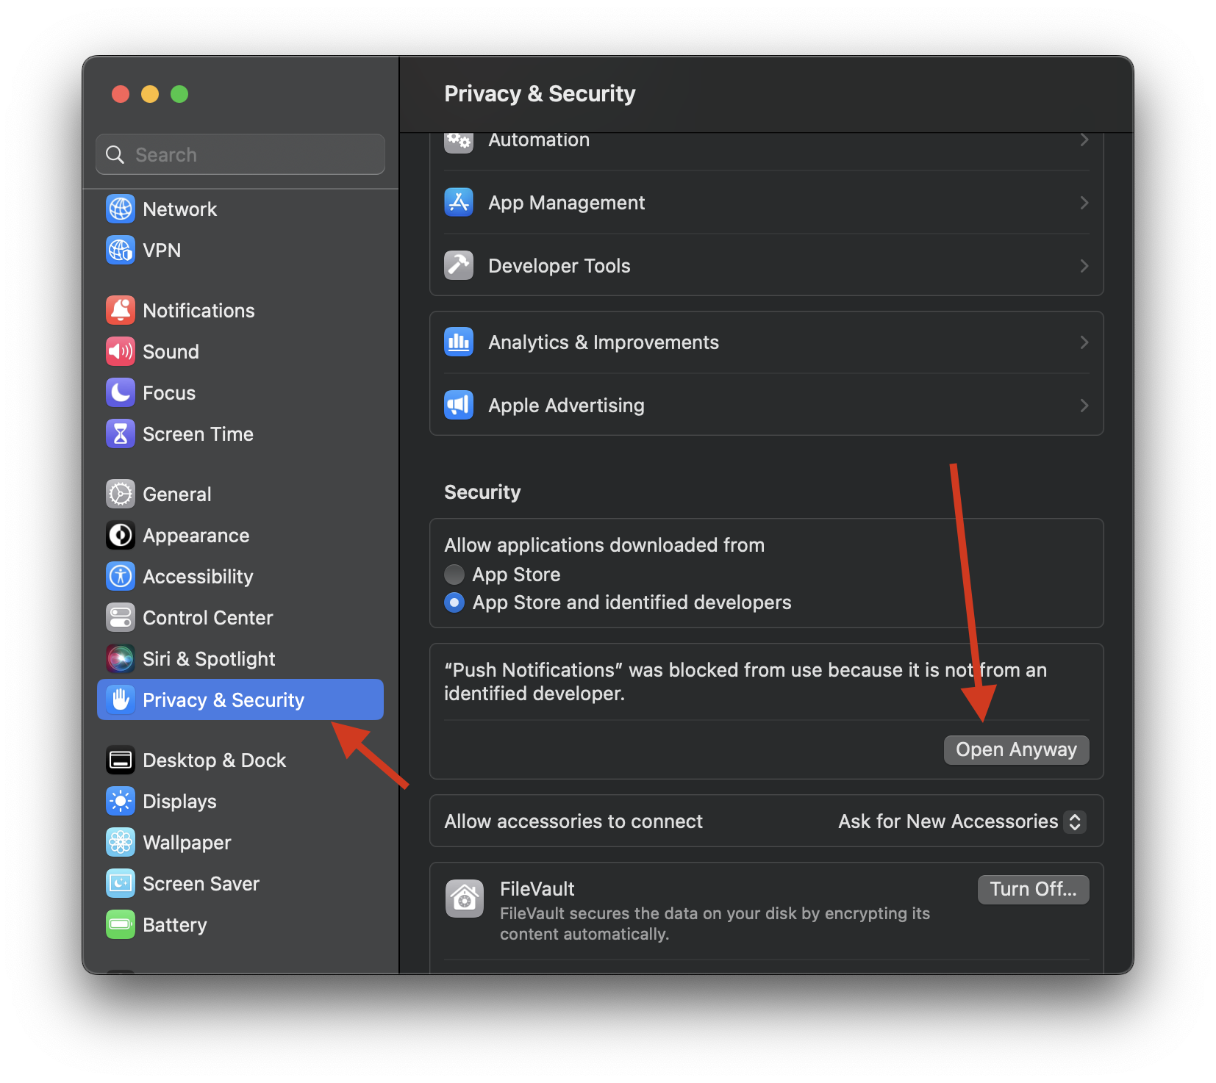The width and height of the screenshot is (1216, 1083).
Task: Click the Security section heading
Action: pos(482,492)
